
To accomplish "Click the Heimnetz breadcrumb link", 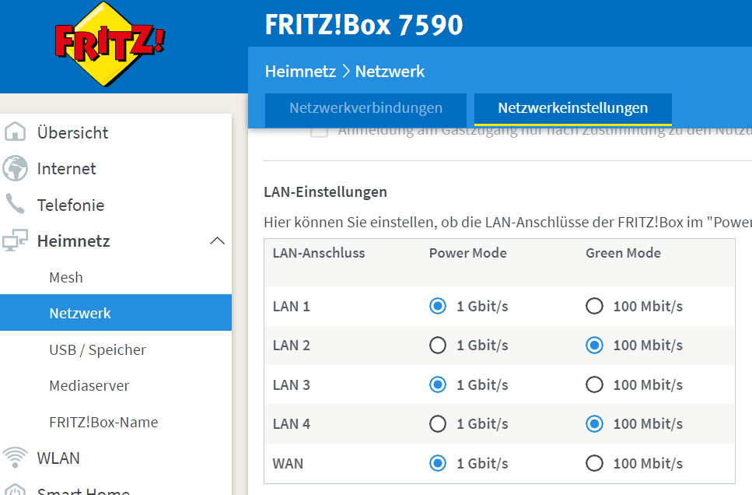I will point(300,72).
